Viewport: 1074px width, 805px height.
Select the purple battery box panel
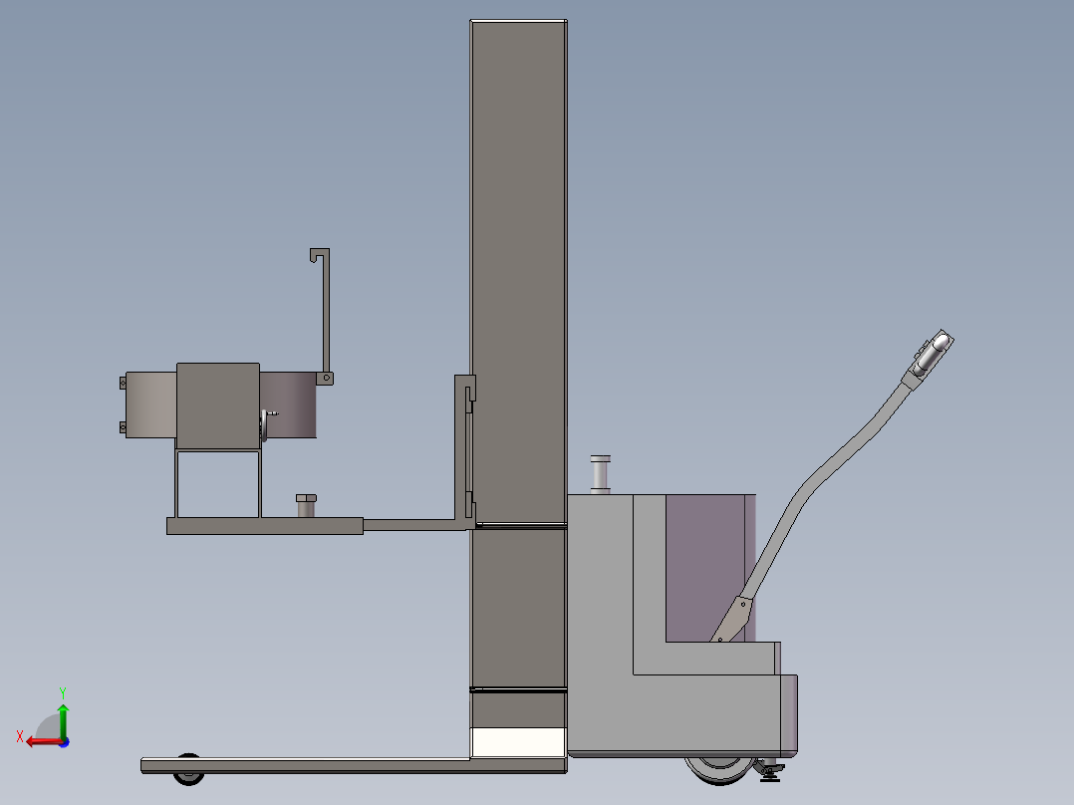click(710, 568)
